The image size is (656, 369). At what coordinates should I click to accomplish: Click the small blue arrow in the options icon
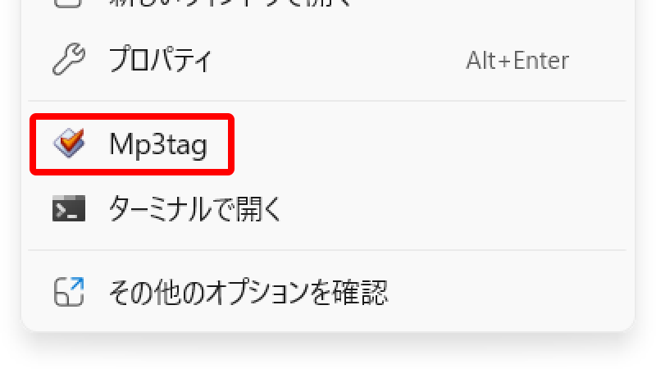77,284
